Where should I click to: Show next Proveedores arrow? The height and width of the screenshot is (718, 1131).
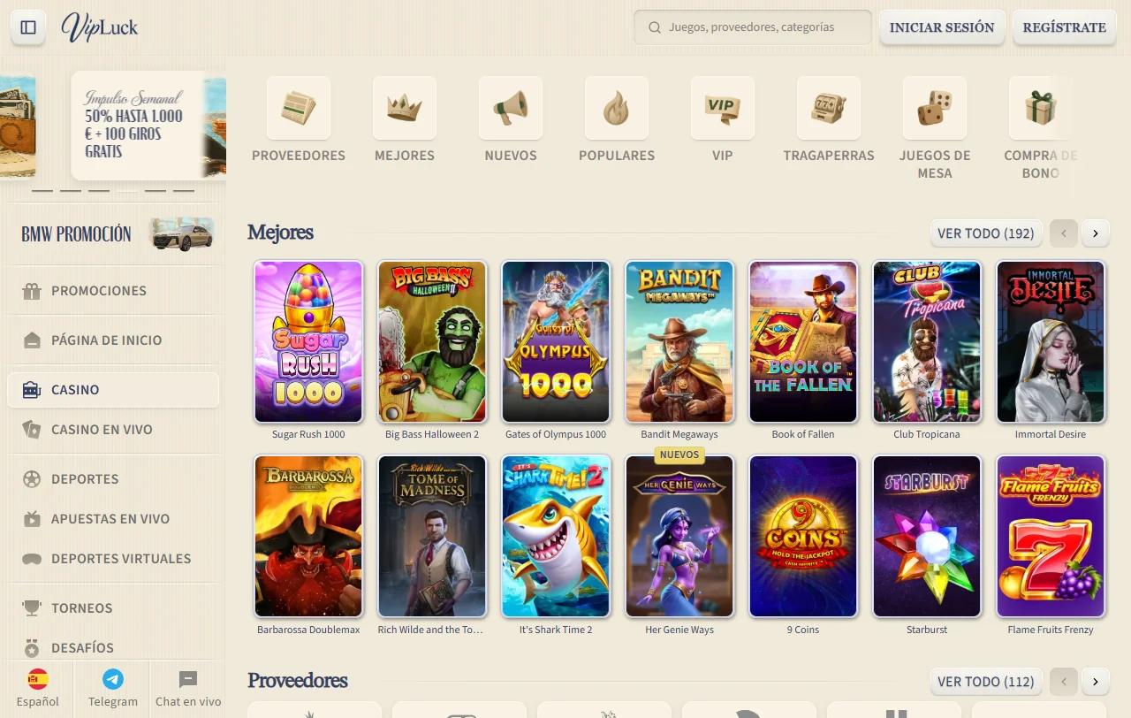coord(1096,682)
